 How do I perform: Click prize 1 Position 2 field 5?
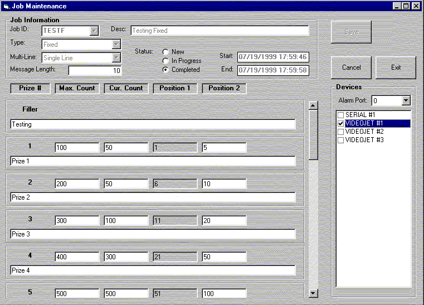224,148
